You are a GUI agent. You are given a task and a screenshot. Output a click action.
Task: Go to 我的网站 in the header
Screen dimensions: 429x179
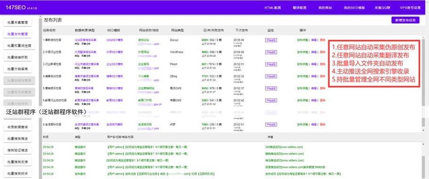325,8
